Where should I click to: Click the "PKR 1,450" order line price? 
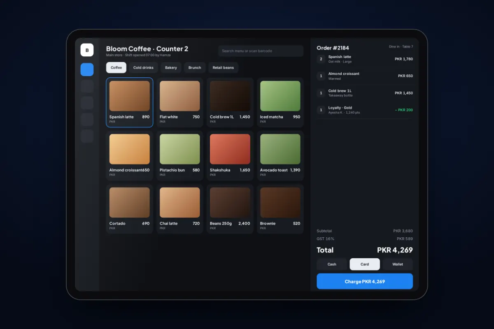404,93
